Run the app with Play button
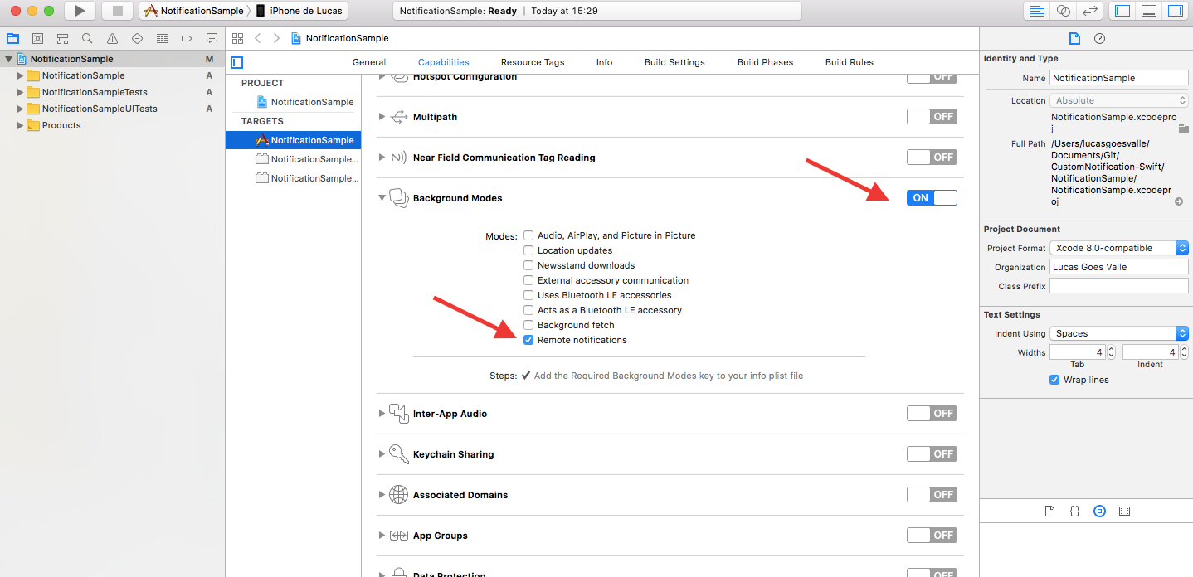1193x577 pixels. pyautogui.click(x=80, y=11)
